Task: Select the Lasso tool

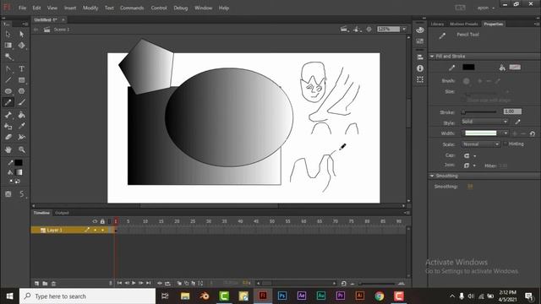Action: click(x=8, y=57)
